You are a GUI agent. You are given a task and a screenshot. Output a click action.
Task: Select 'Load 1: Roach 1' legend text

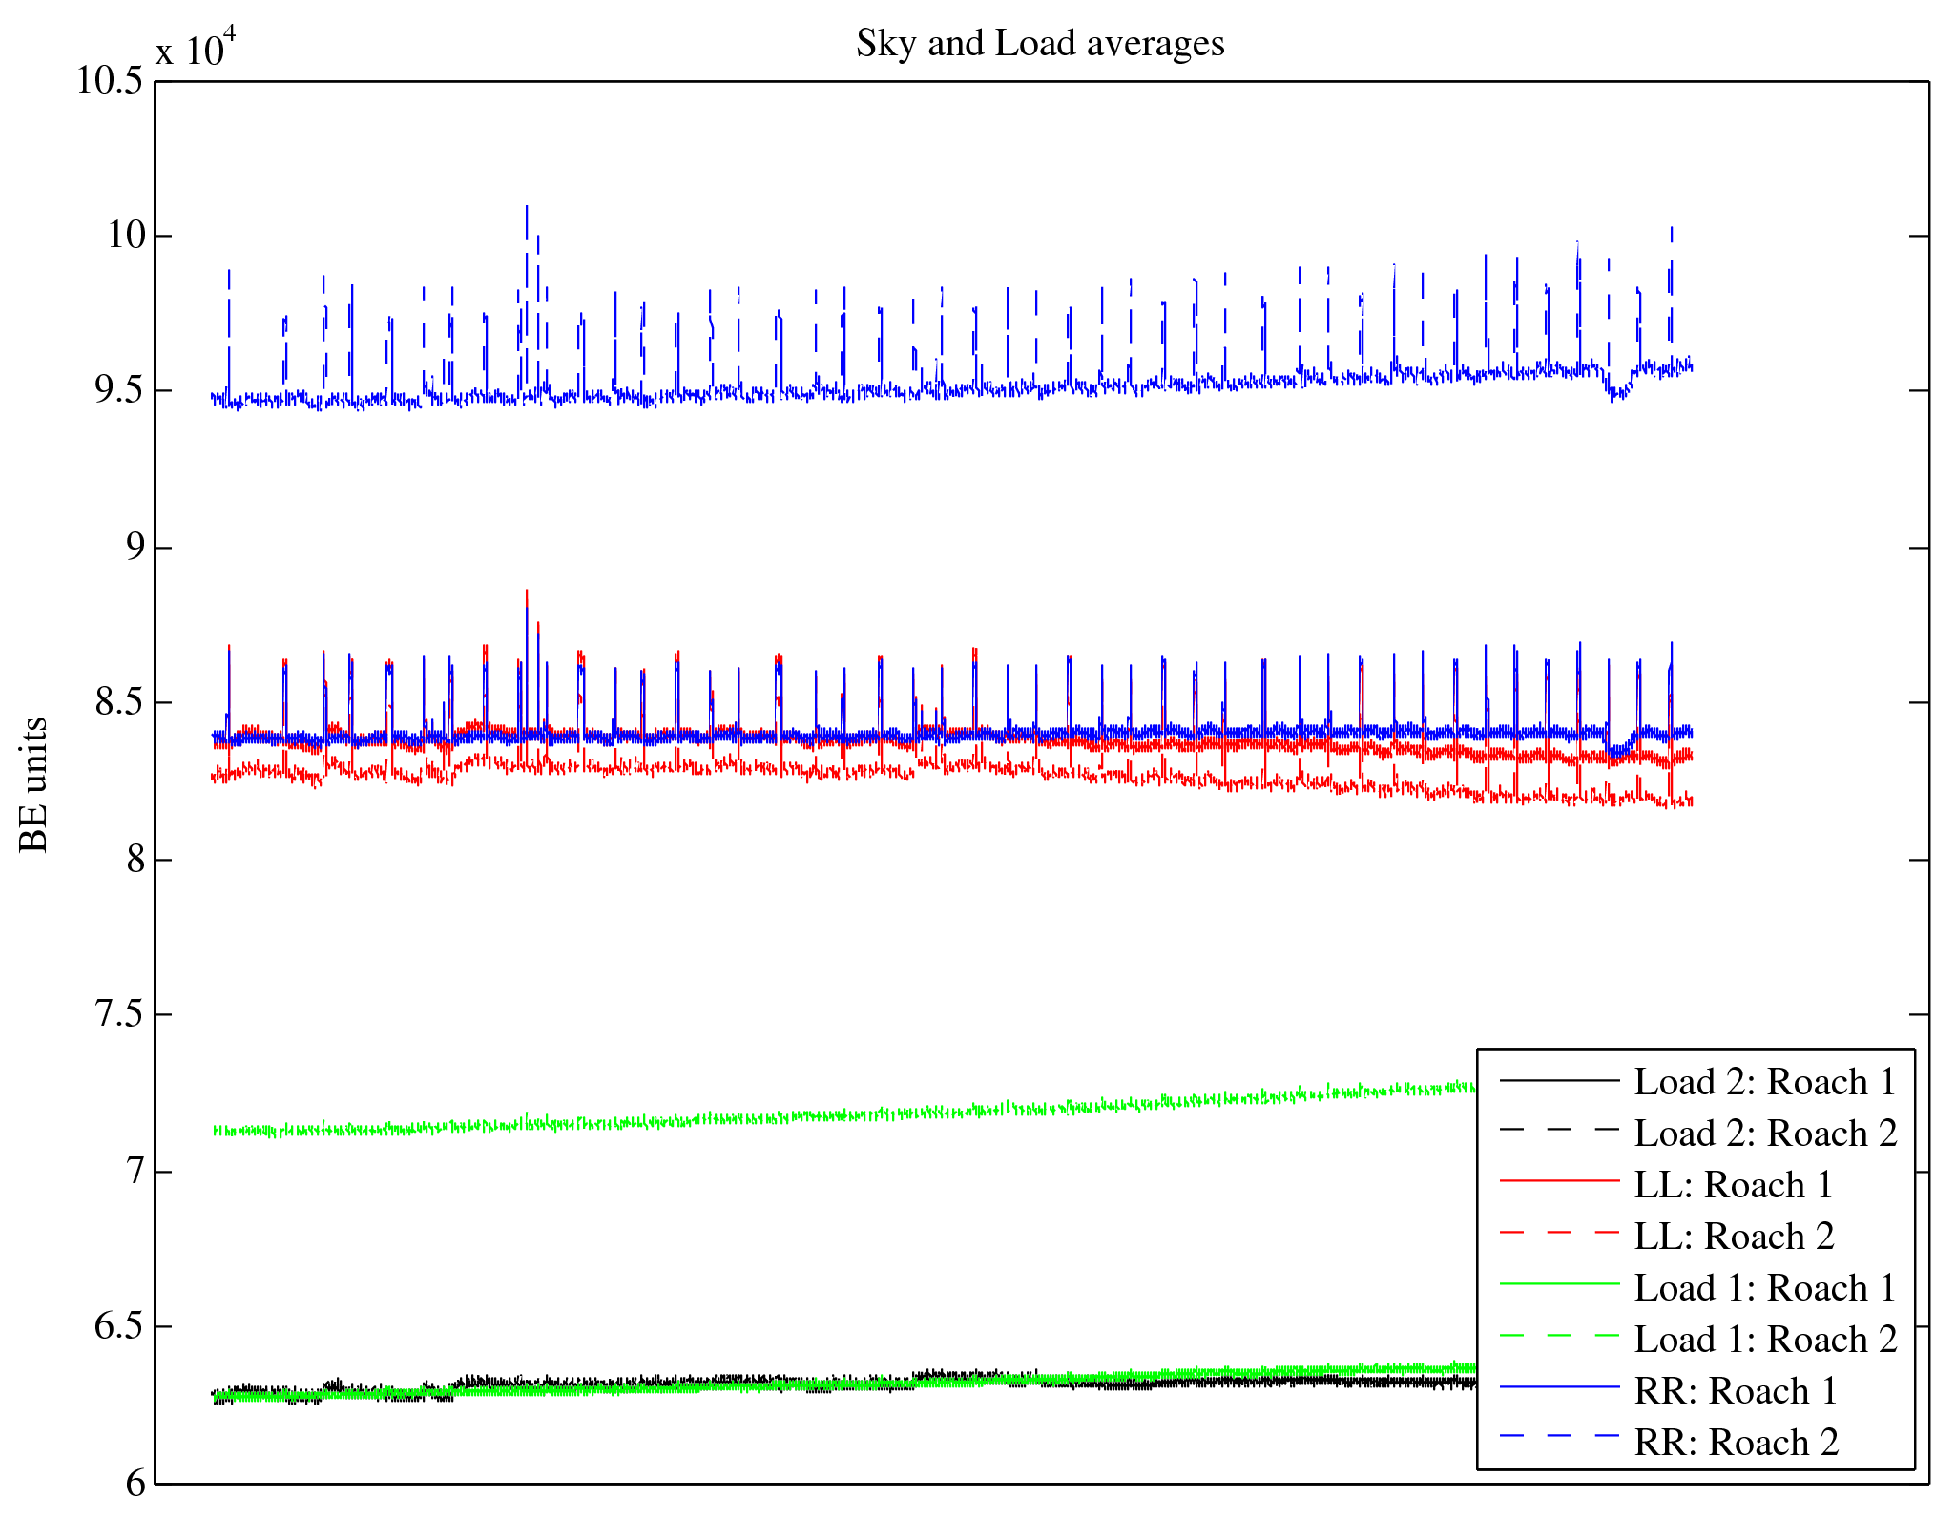(1764, 1288)
